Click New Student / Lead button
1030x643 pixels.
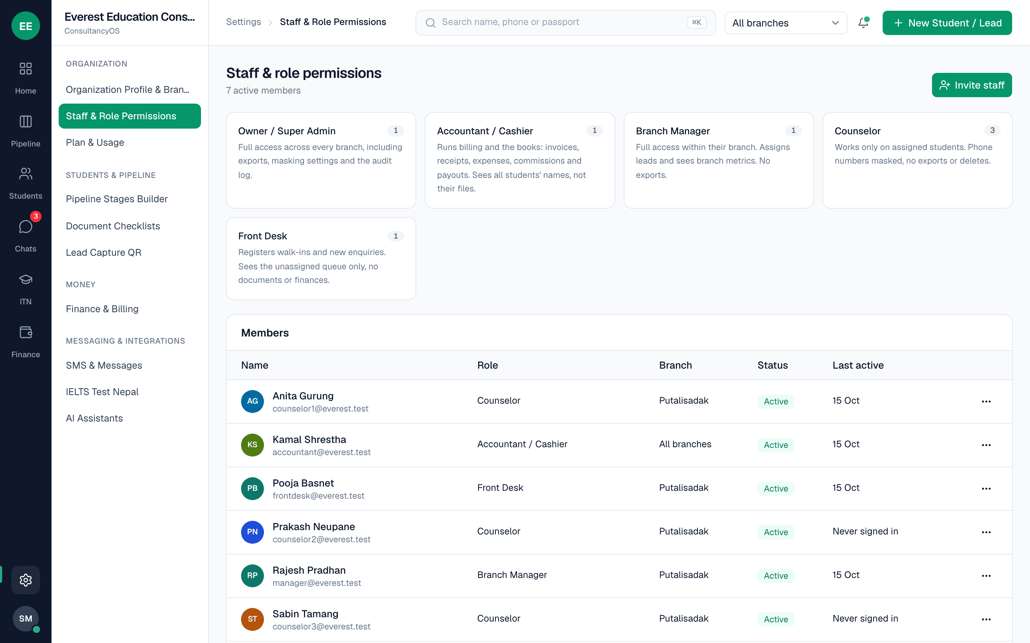[x=947, y=23]
